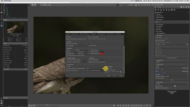
Task: Enable Pseudo-HiDPI mode checkbox
Action: (x=67, y=55)
